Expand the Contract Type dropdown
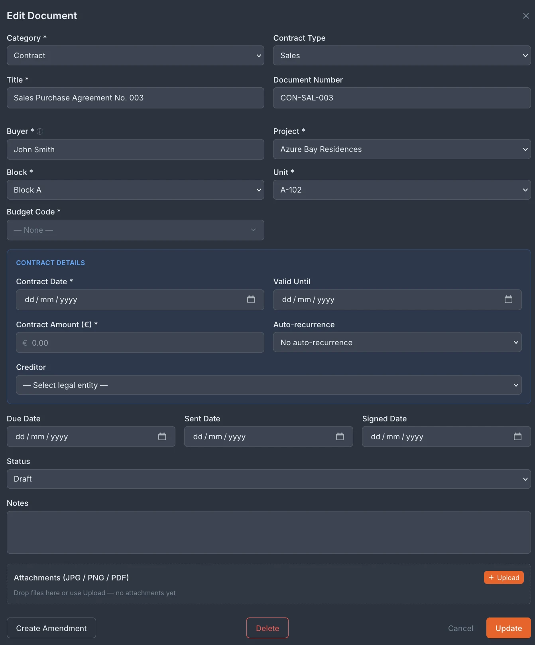 pos(402,55)
